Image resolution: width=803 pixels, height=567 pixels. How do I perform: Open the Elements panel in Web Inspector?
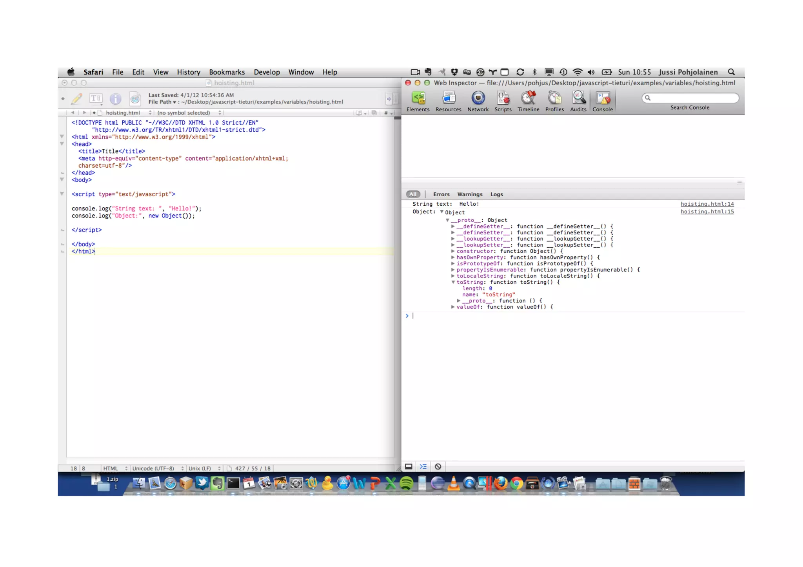click(418, 101)
